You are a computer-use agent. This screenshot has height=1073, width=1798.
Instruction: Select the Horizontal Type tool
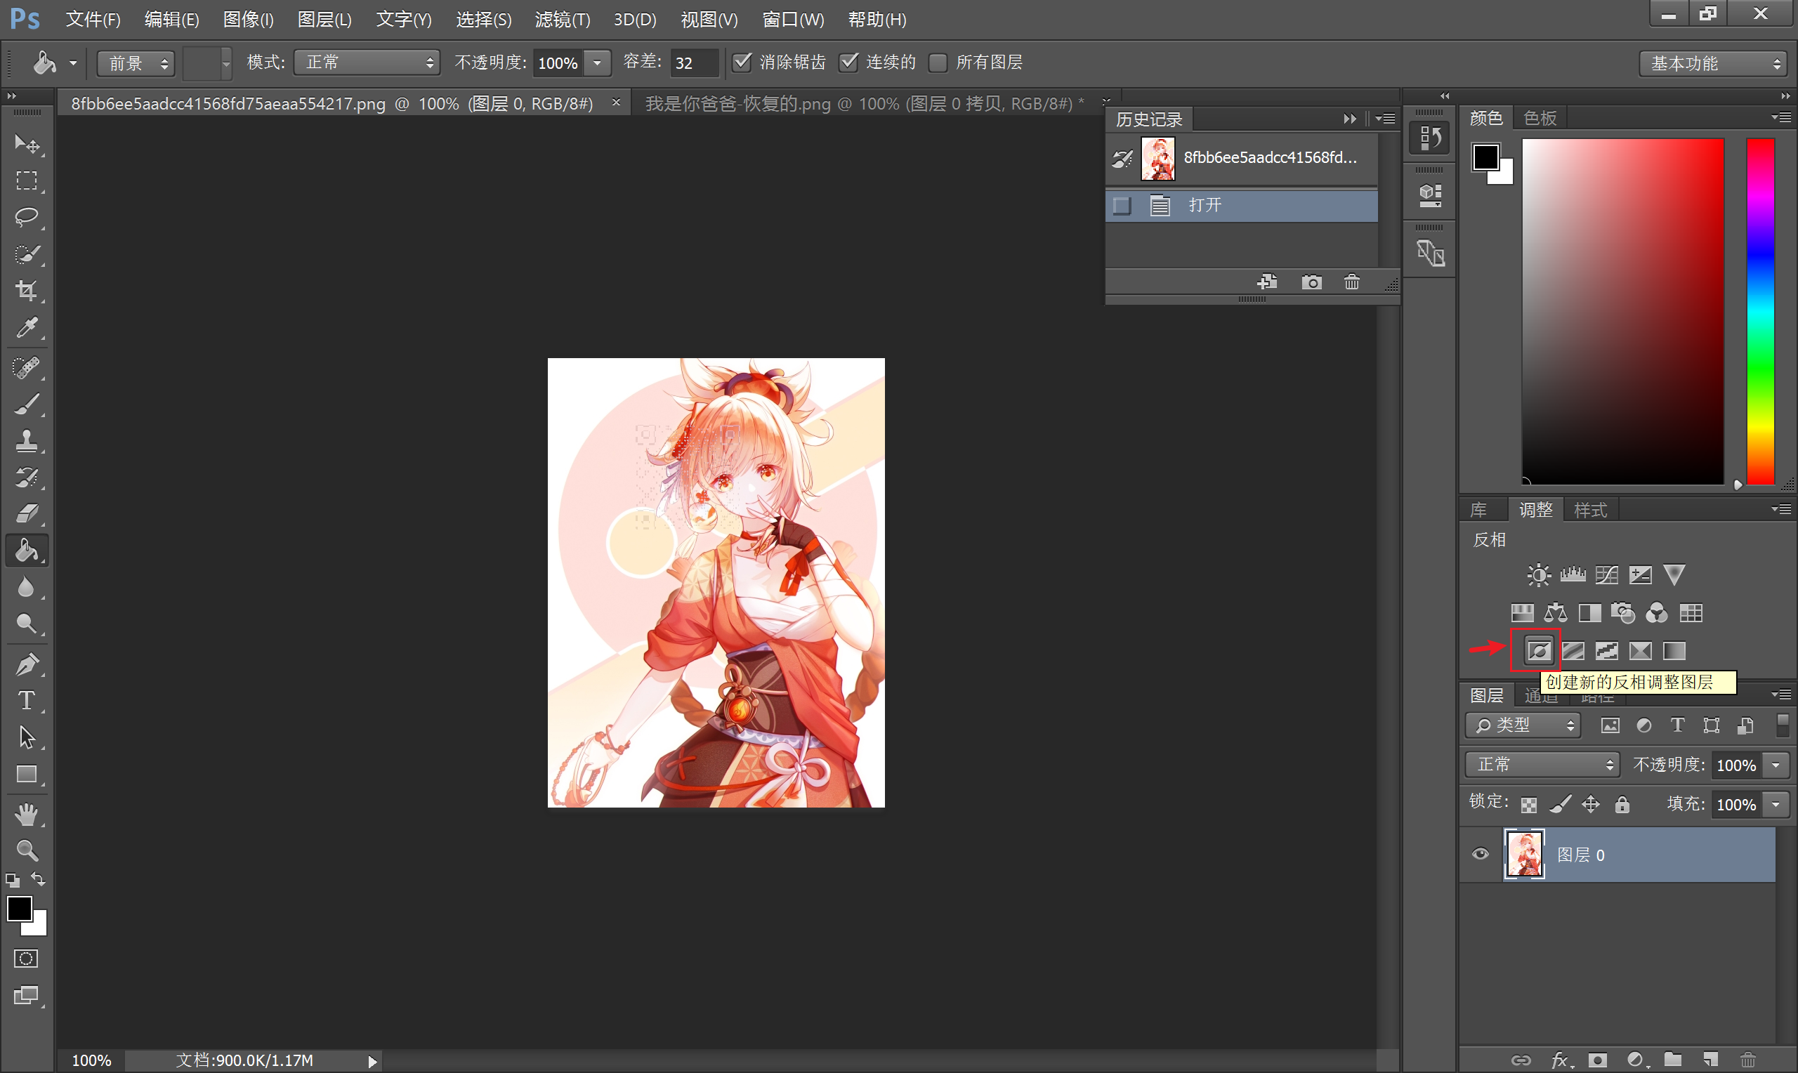coord(27,700)
